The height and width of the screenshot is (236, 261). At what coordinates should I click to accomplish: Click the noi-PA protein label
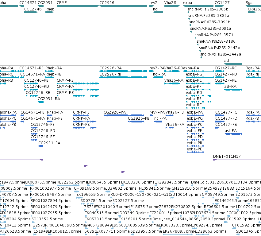[x=160, y=118]
